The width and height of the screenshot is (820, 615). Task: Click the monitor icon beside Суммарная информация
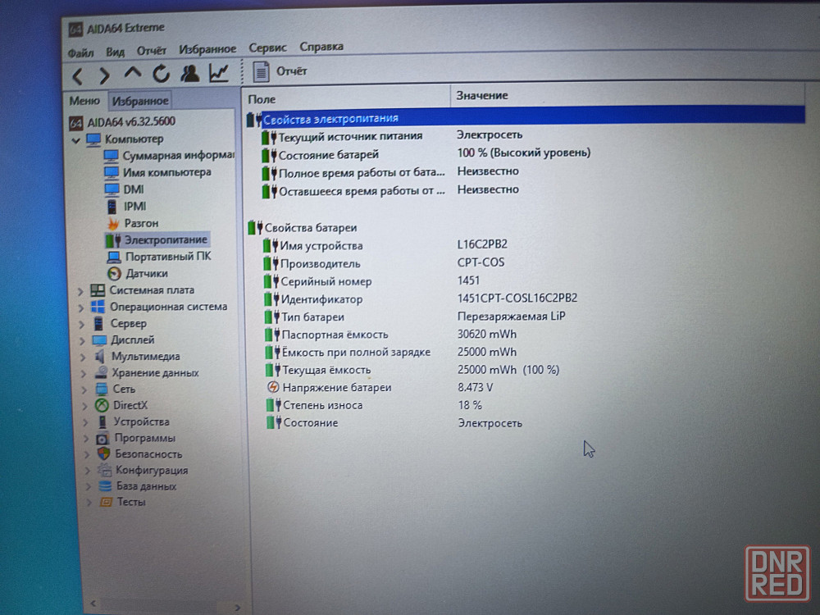click(x=111, y=156)
